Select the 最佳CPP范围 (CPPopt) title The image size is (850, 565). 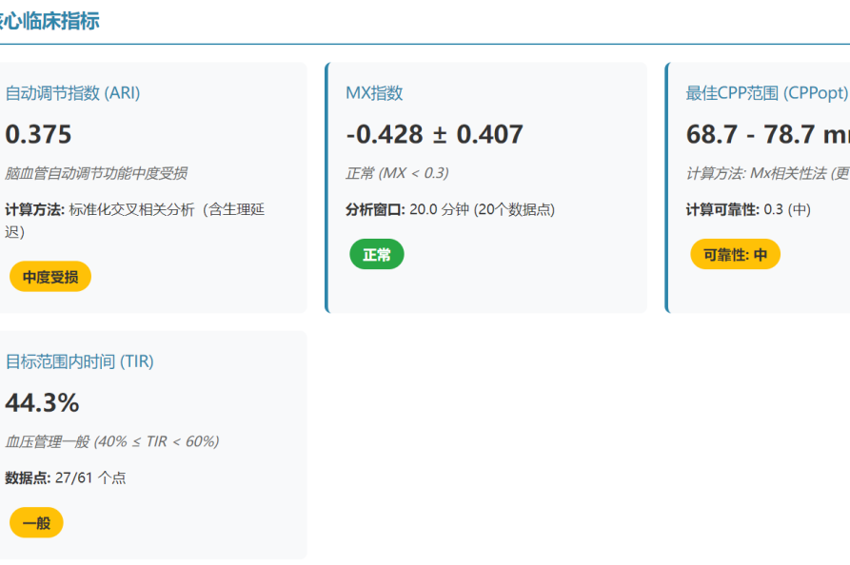point(767,93)
